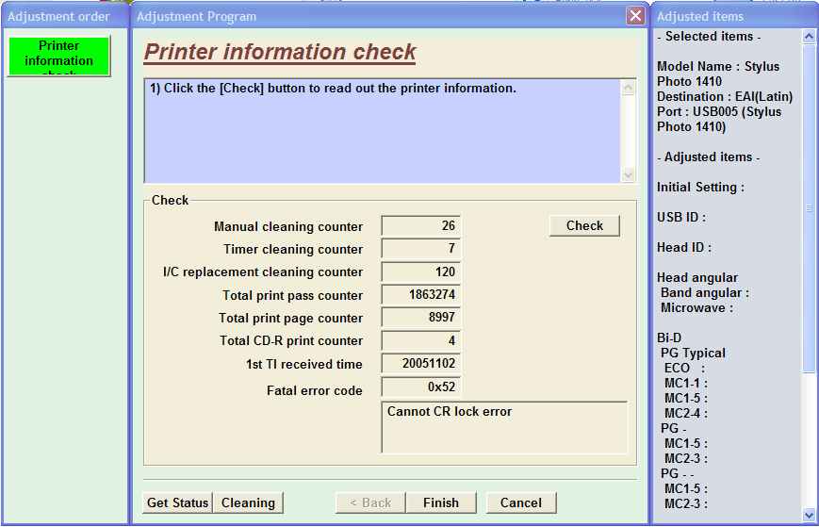
Task: Click the 1st TI received time field
Action: 421,364
